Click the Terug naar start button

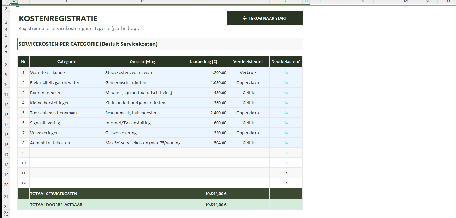pyautogui.click(x=264, y=18)
